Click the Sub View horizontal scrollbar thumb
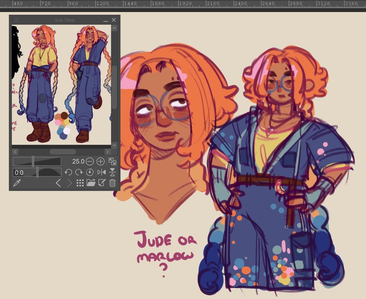The width and height of the screenshot is (366, 299). point(63,152)
